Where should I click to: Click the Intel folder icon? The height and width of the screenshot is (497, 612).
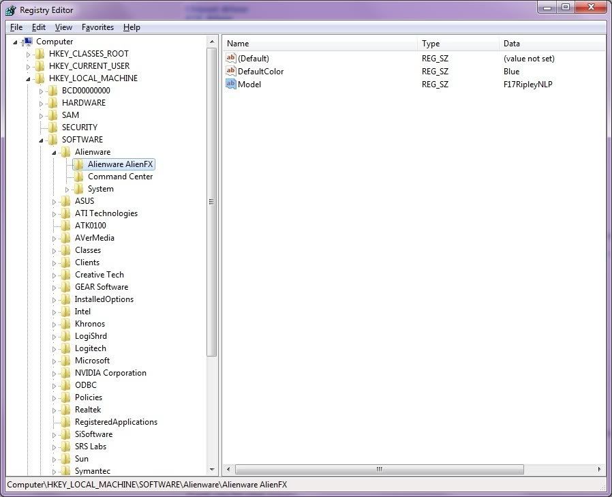65,312
